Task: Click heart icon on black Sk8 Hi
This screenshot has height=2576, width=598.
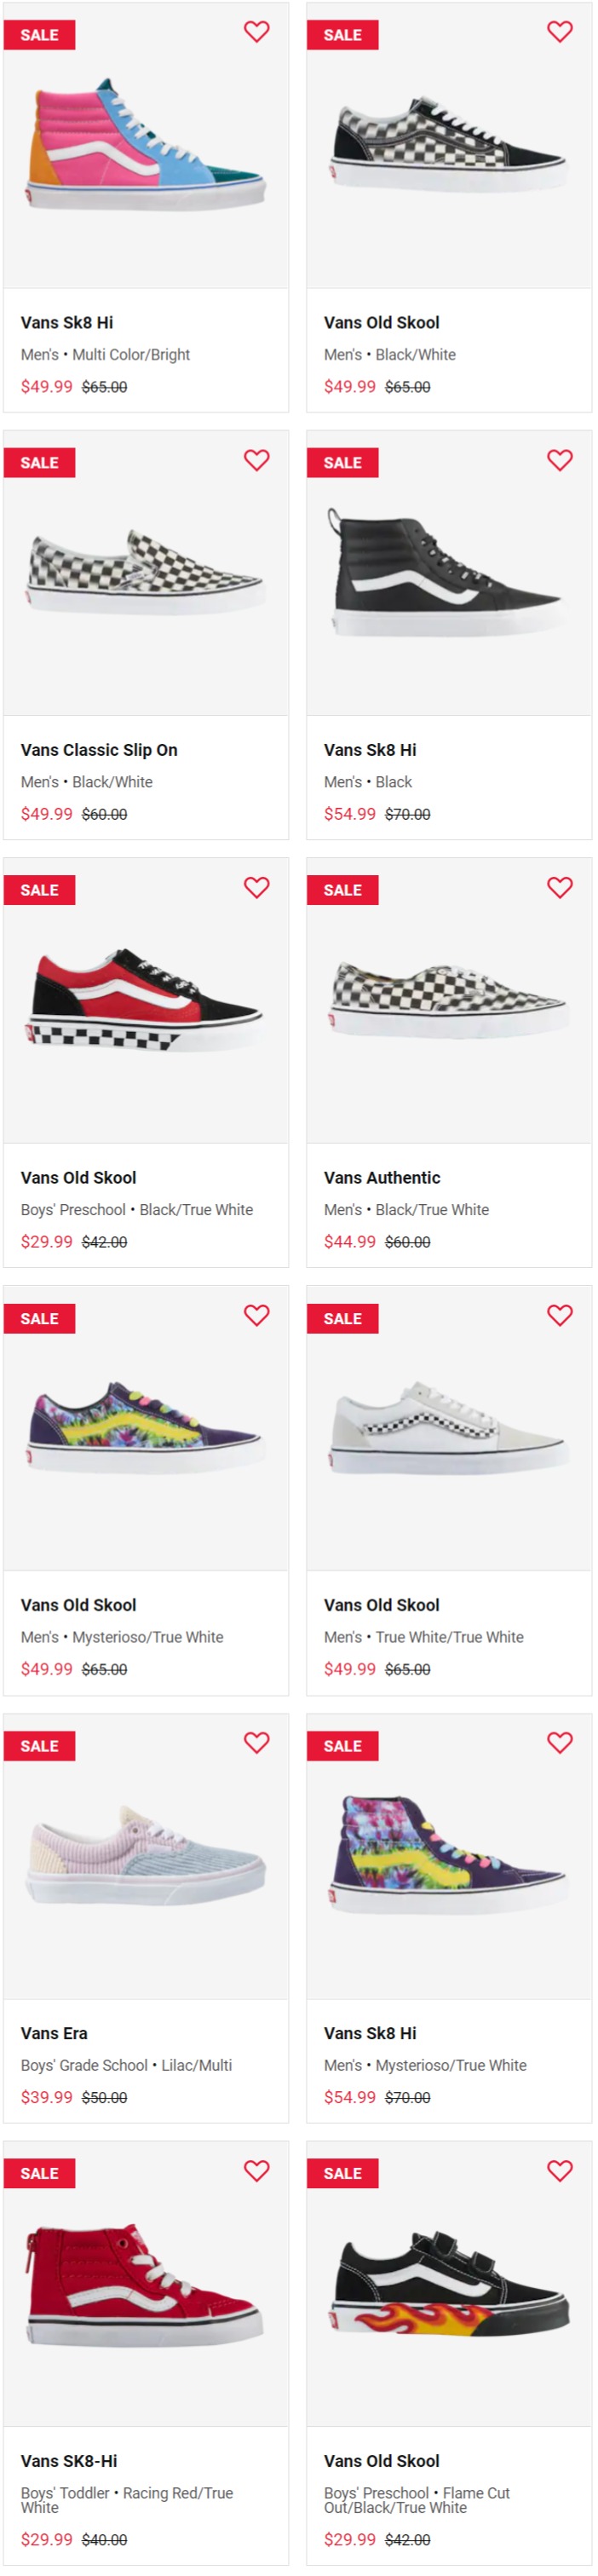Action: point(560,460)
